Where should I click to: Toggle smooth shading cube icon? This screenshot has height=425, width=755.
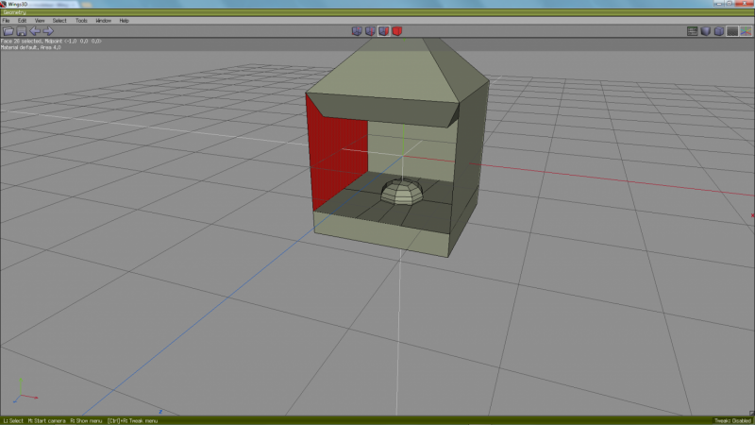(x=705, y=31)
